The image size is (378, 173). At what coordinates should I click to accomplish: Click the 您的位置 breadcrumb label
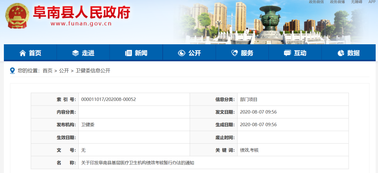pyautogui.click(x=29, y=71)
